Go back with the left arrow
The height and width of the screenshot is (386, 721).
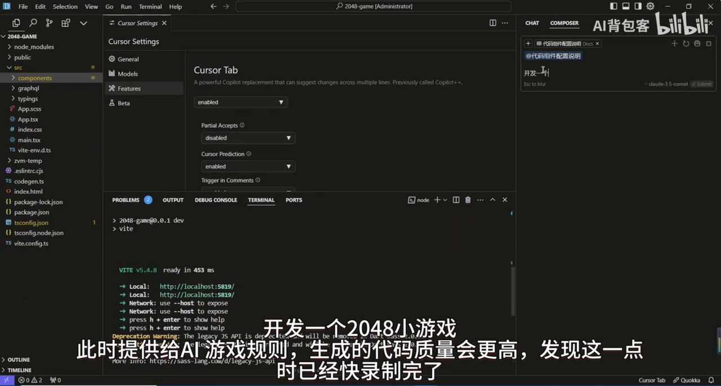213,6
